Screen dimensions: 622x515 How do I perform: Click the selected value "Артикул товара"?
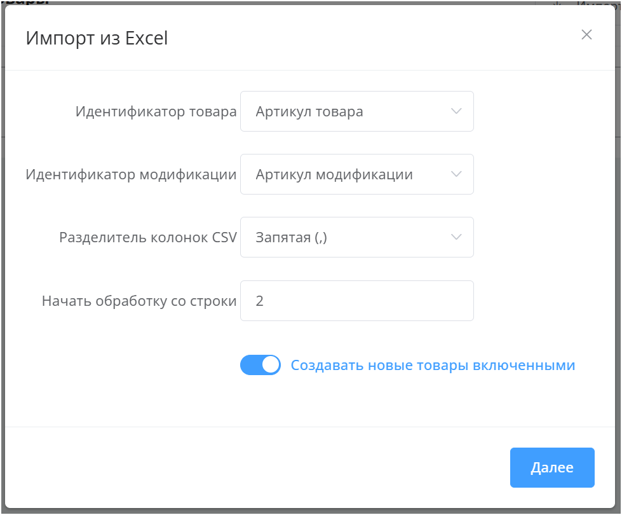309,112
